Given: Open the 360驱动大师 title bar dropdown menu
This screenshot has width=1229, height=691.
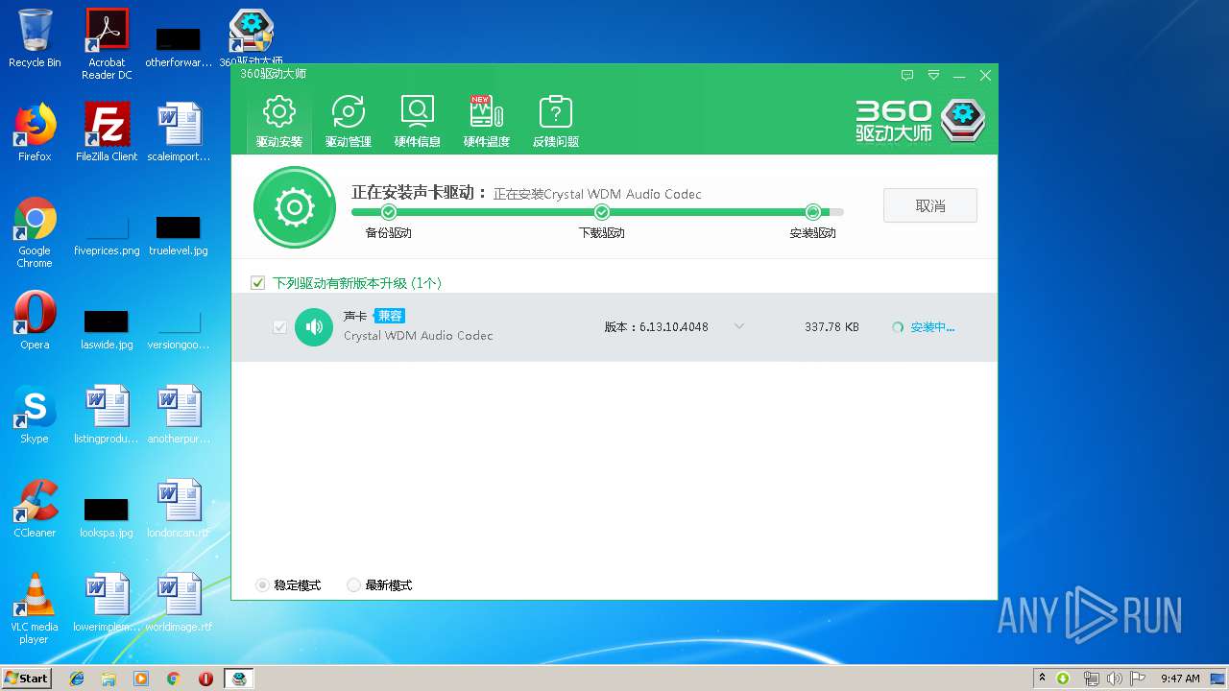Looking at the screenshot, I should click(x=933, y=75).
